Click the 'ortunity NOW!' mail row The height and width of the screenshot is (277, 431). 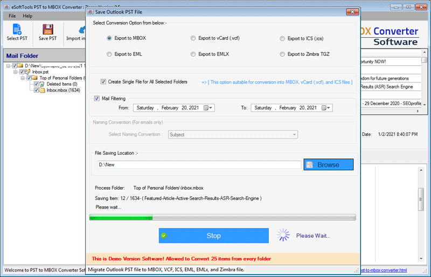pyautogui.click(x=391, y=61)
